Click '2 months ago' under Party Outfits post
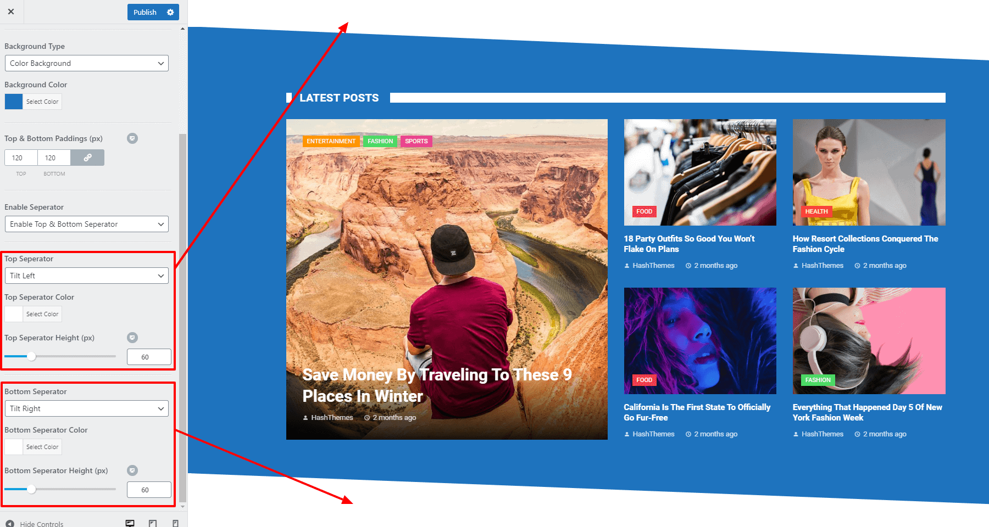This screenshot has height=527, width=989. (x=715, y=266)
